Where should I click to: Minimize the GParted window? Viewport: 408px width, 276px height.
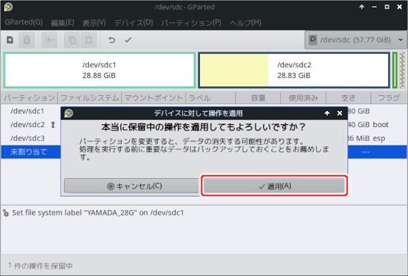click(x=375, y=7)
